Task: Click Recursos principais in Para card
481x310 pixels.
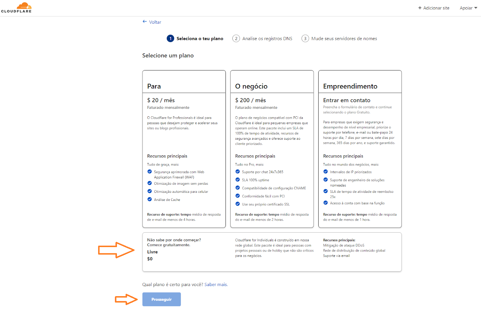Action: tap(167, 156)
